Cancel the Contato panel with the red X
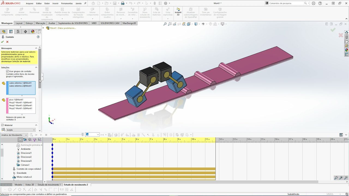Image resolution: width=349 pixels, height=196 pixels. point(7,42)
